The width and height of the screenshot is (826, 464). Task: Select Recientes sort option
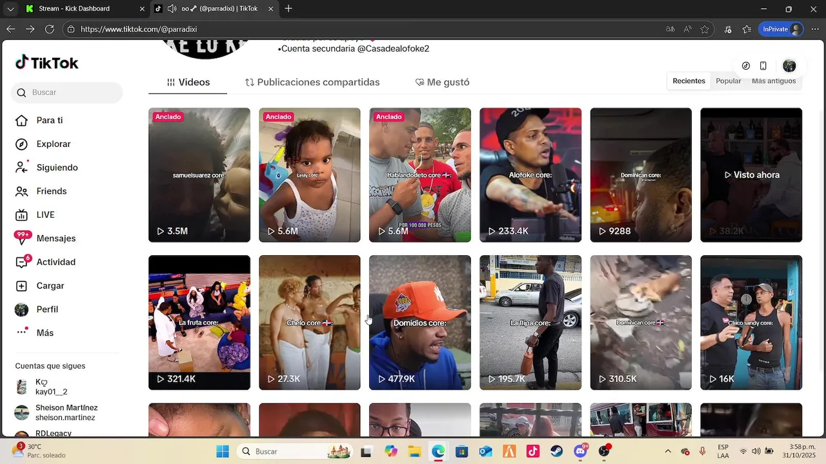tap(689, 81)
